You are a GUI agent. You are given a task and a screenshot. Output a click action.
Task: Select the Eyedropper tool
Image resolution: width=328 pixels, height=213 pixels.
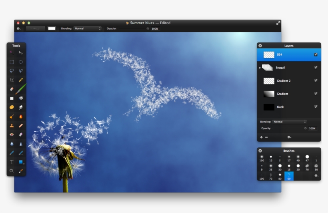click(x=21, y=171)
